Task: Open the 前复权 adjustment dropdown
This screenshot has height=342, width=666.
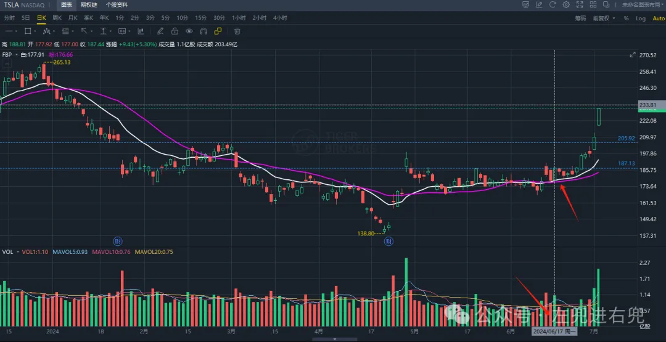Action: pyautogui.click(x=604, y=18)
